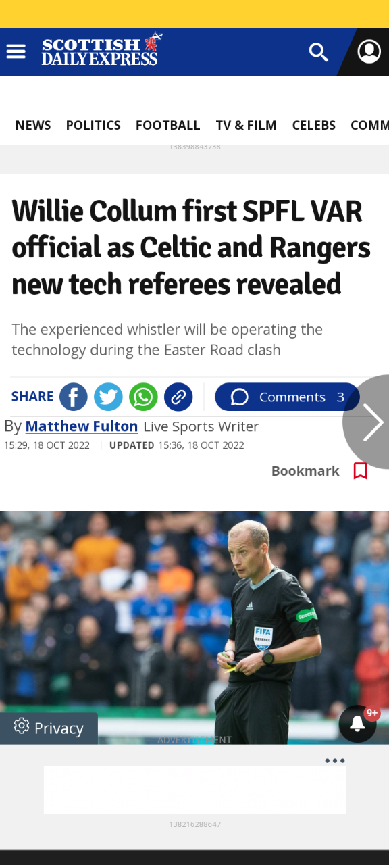Open the Comments button showing 3
The image size is (389, 865).
coord(287,397)
